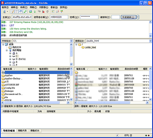Click the local file list horizontal scrollbar

[x=32, y=103]
